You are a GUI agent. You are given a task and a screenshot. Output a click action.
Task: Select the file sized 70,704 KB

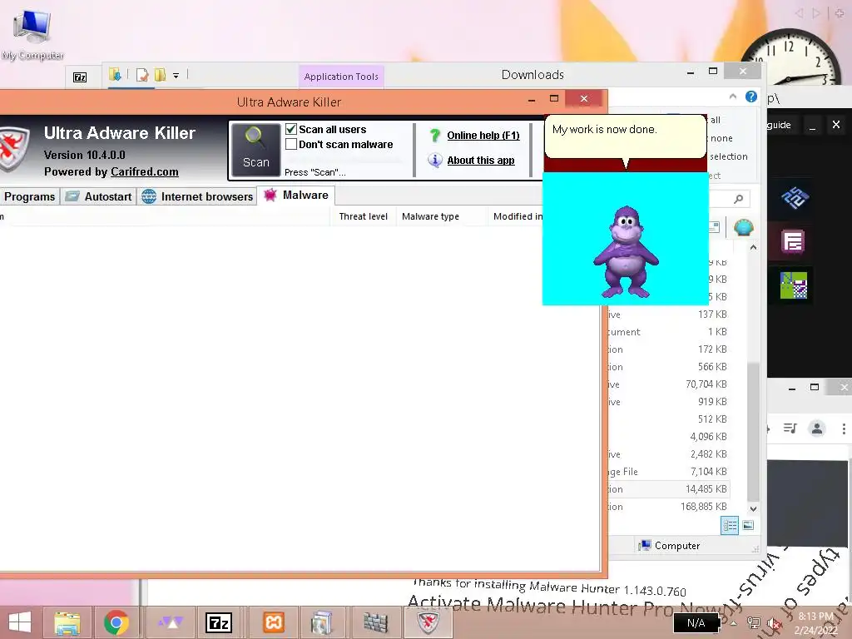[668, 384]
